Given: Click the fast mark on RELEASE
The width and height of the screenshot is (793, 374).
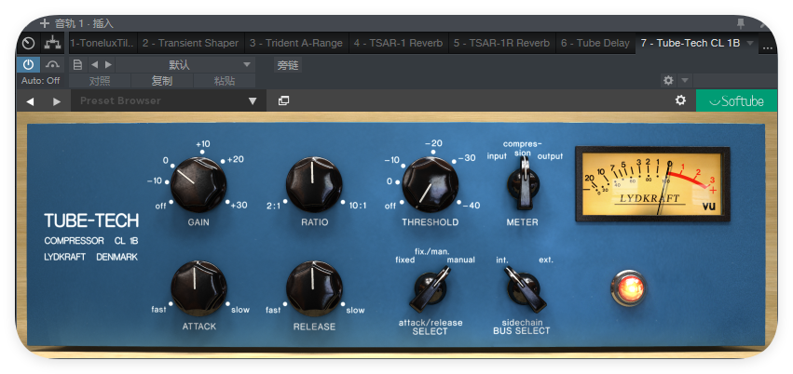Looking at the screenshot, I should pos(273,310).
